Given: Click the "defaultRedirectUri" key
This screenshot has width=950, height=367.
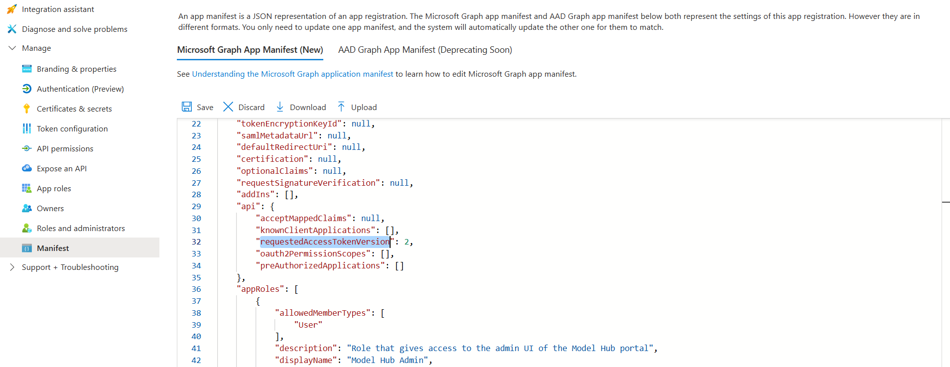Looking at the screenshot, I should coord(284,147).
